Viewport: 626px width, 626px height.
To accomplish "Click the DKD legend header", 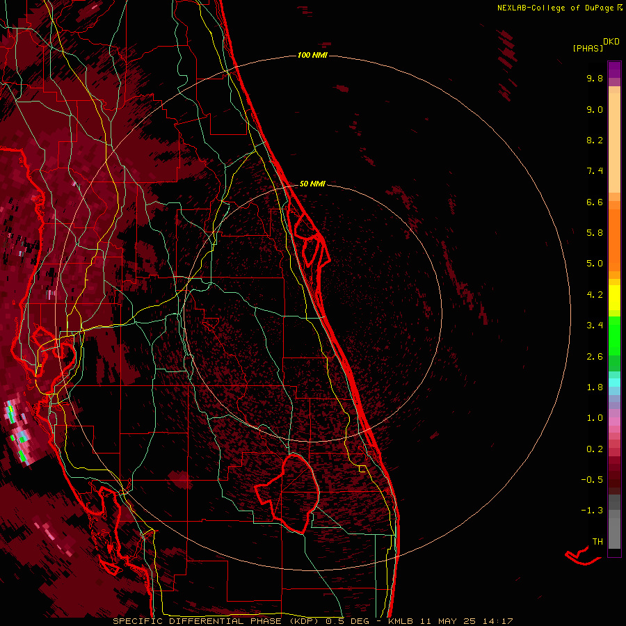I will (x=611, y=42).
